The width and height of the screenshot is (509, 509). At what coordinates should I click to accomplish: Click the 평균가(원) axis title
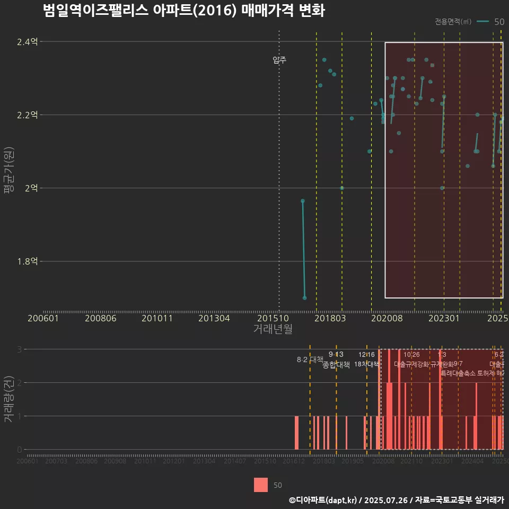pyautogui.click(x=9, y=170)
